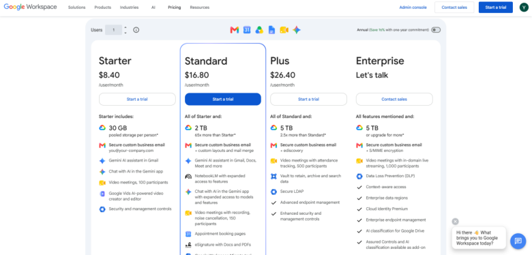The image size is (532, 255).
Task: Click the Google Workspace logo
Action: pyautogui.click(x=30, y=7)
